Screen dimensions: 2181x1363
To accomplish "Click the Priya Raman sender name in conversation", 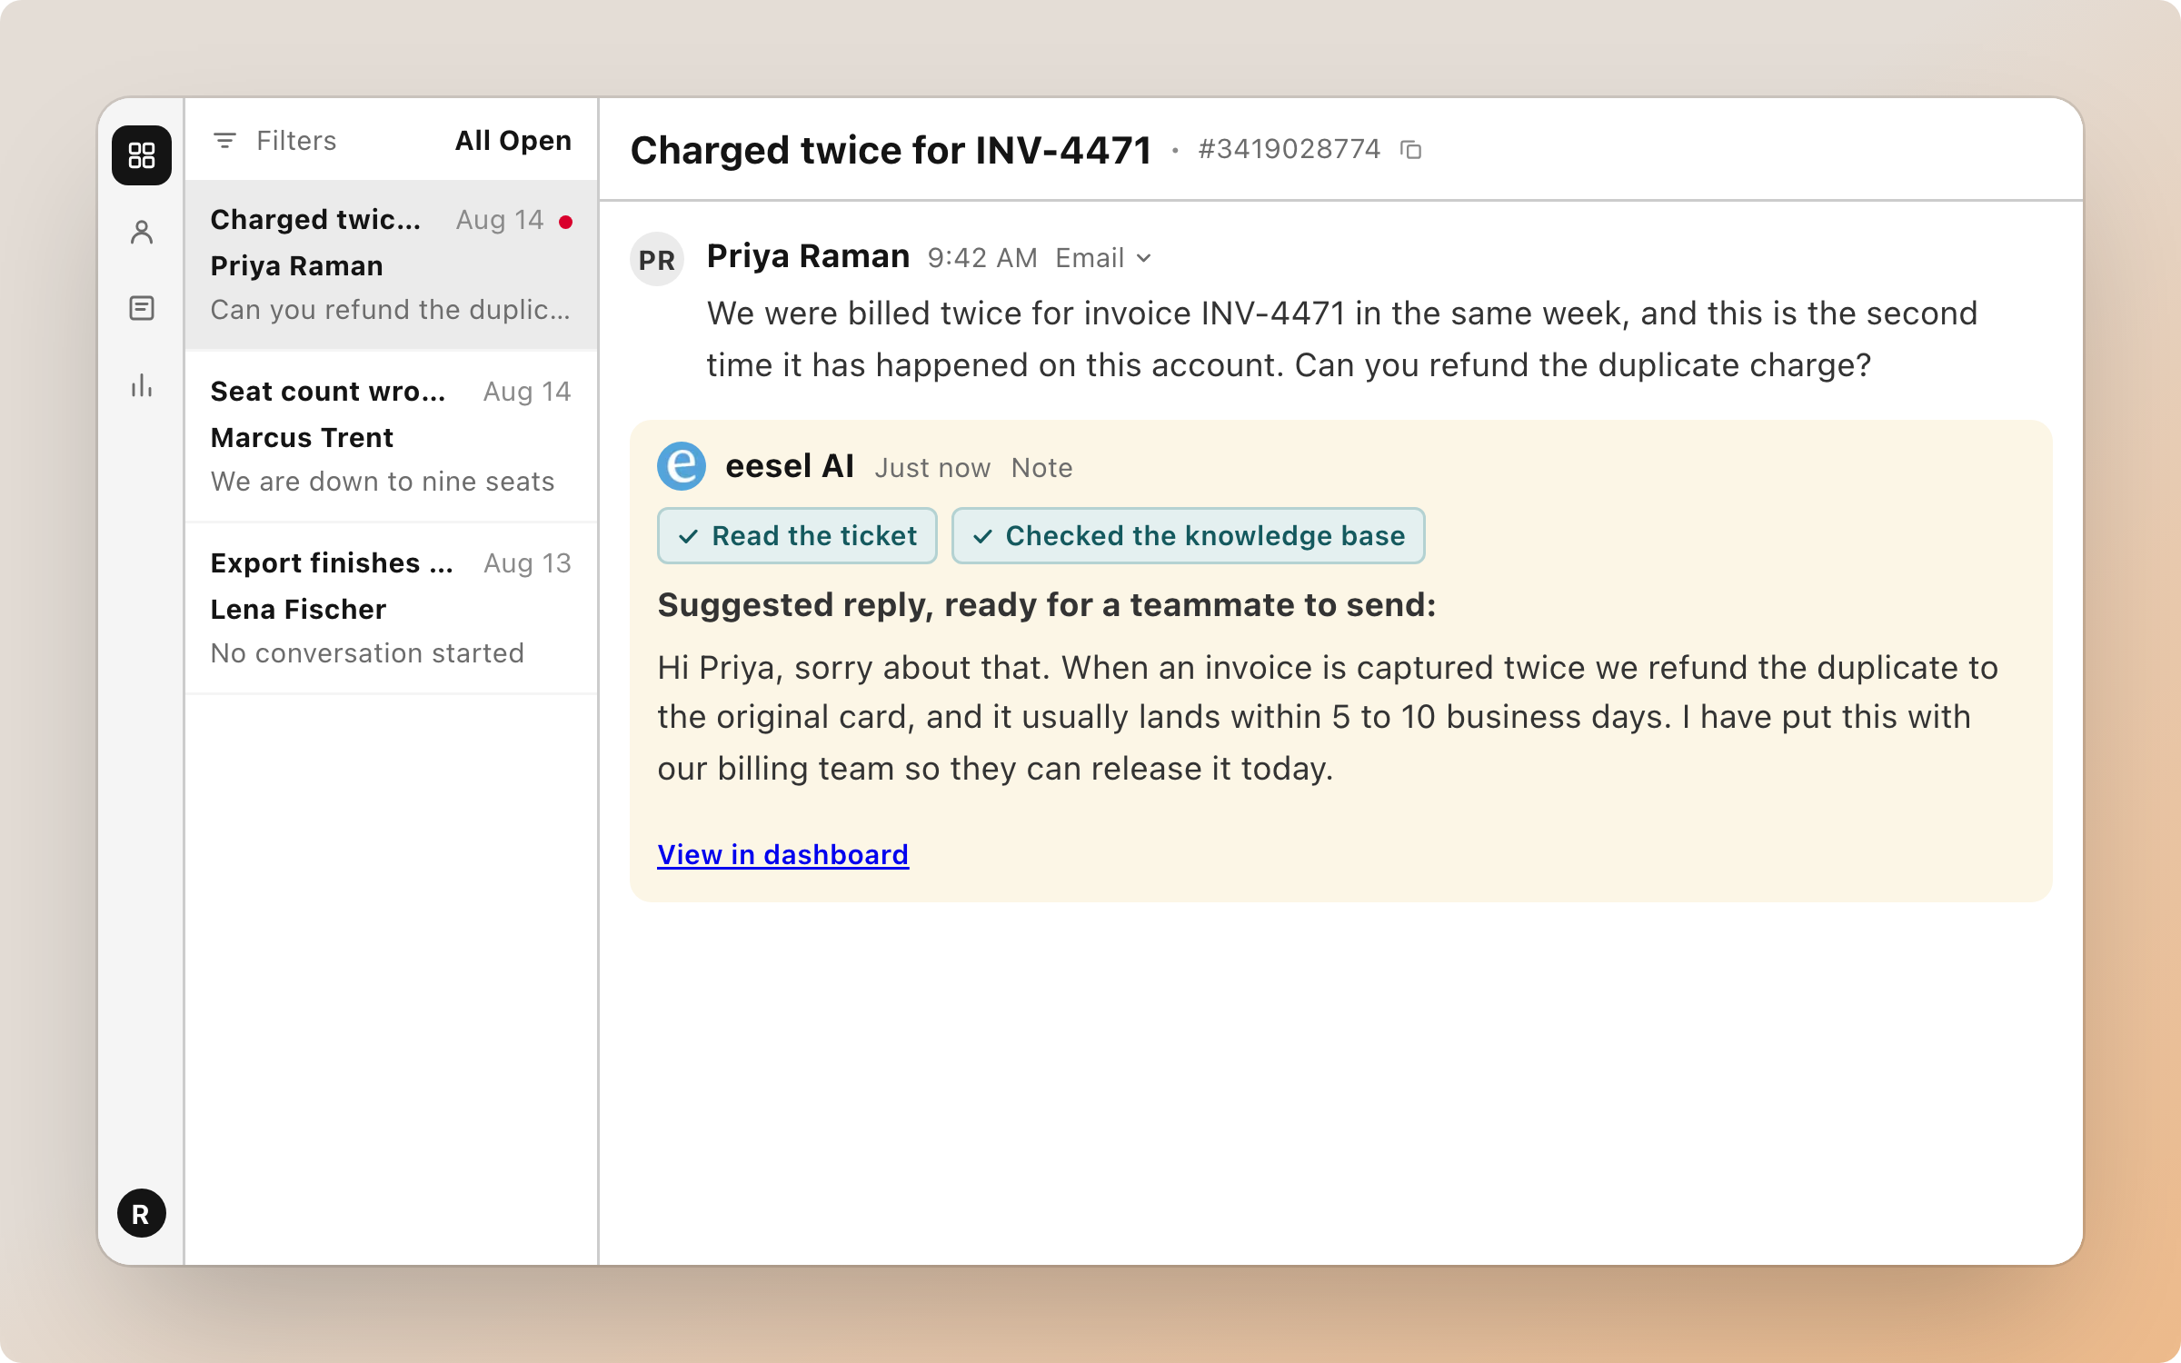I will tap(808, 257).
